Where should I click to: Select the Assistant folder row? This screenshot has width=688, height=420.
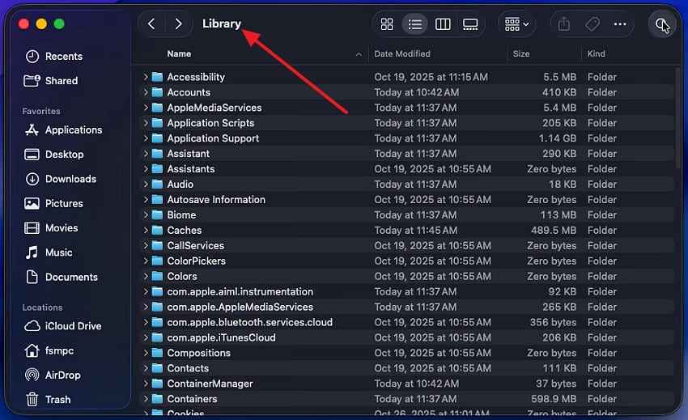(x=407, y=154)
